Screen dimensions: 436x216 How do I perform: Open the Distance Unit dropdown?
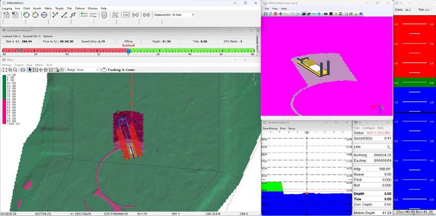[x=182, y=15]
